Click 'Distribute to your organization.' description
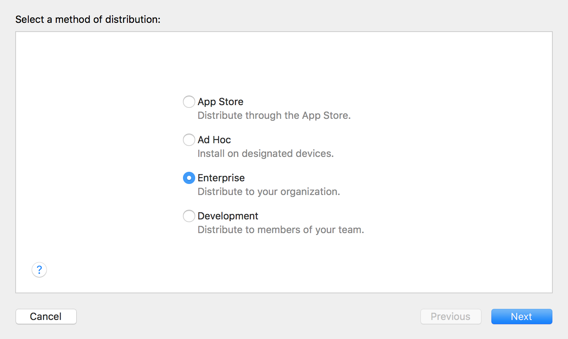Image resolution: width=568 pixels, height=339 pixels. pos(269,192)
